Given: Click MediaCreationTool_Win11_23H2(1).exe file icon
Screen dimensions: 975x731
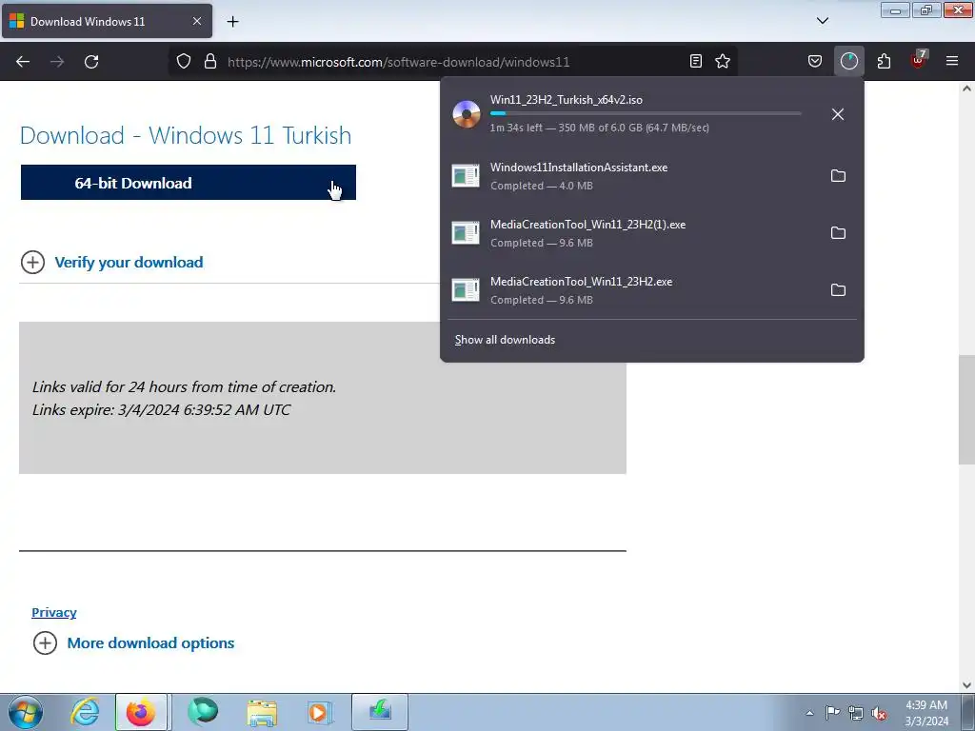Looking at the screenshot, I should click(466, 233).
